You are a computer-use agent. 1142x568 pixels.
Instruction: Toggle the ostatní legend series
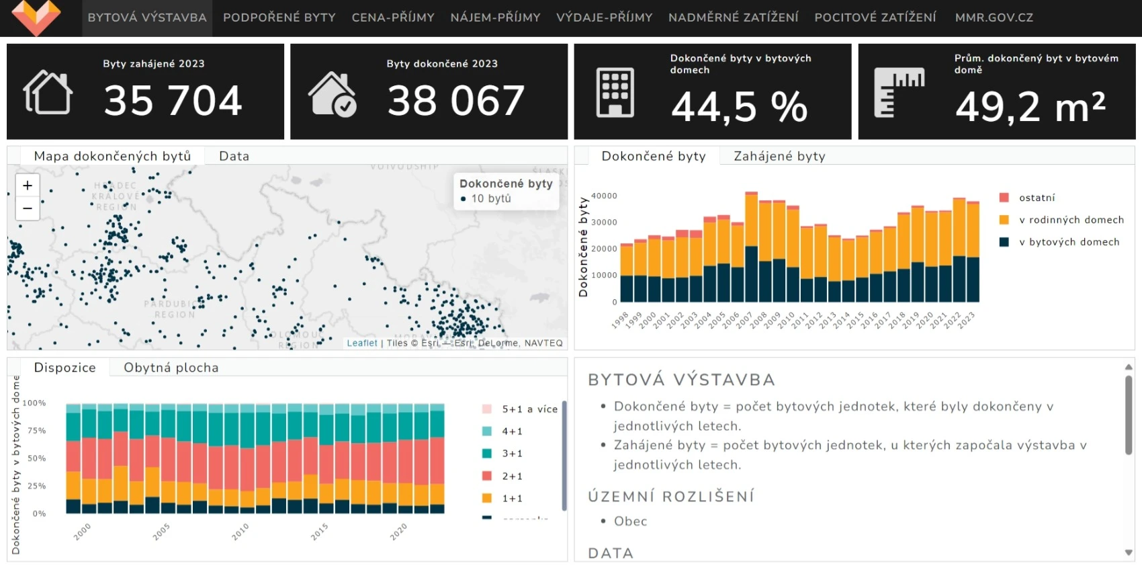point(1027,198)
